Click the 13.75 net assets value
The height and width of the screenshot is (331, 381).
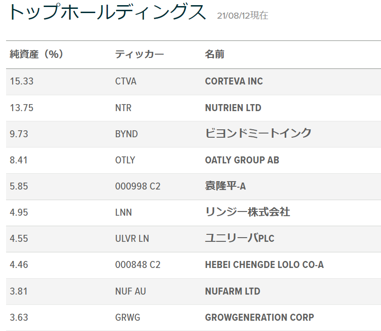point(21,108)
